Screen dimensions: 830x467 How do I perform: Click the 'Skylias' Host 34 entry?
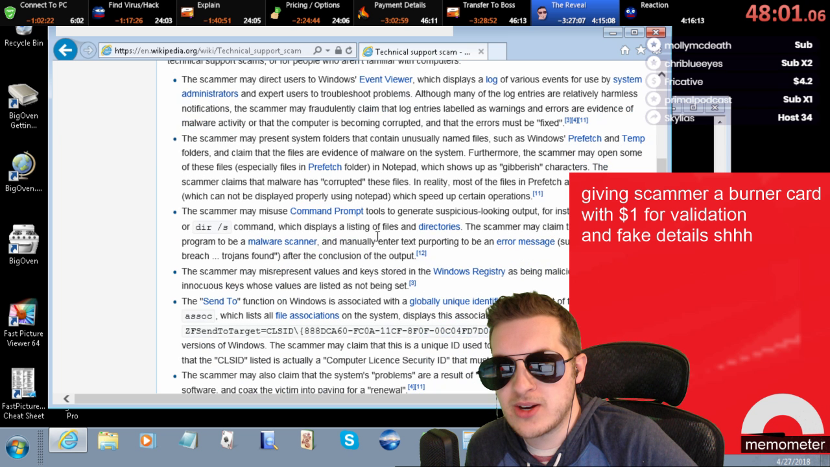coord(731,118)
